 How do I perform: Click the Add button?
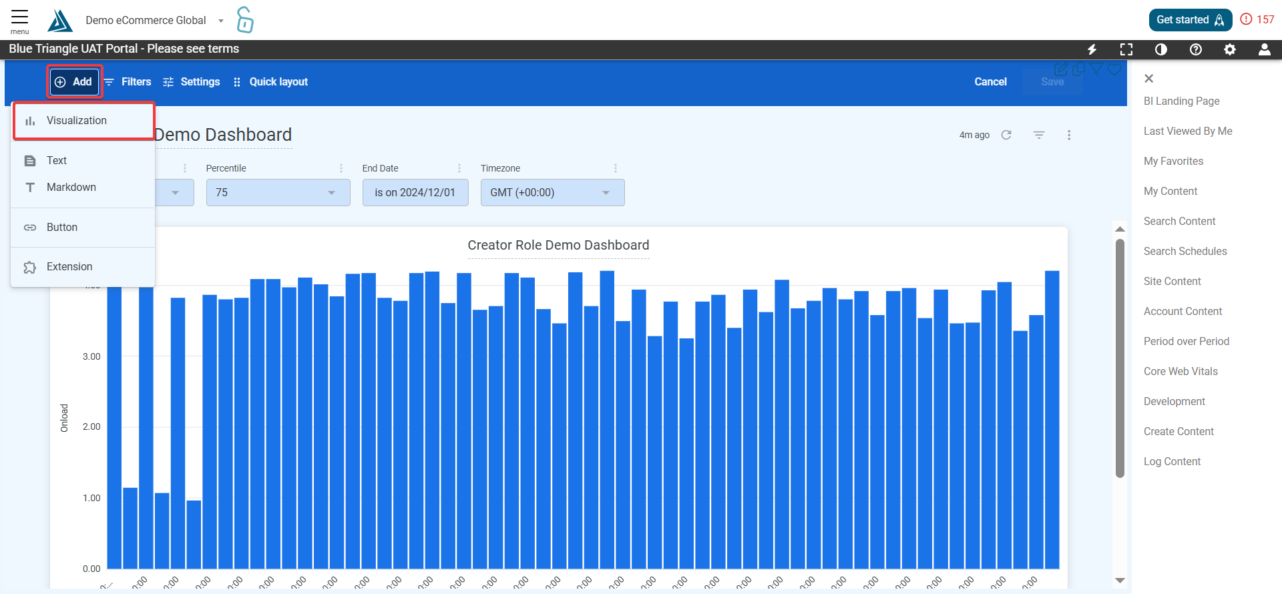pos(75,81)
